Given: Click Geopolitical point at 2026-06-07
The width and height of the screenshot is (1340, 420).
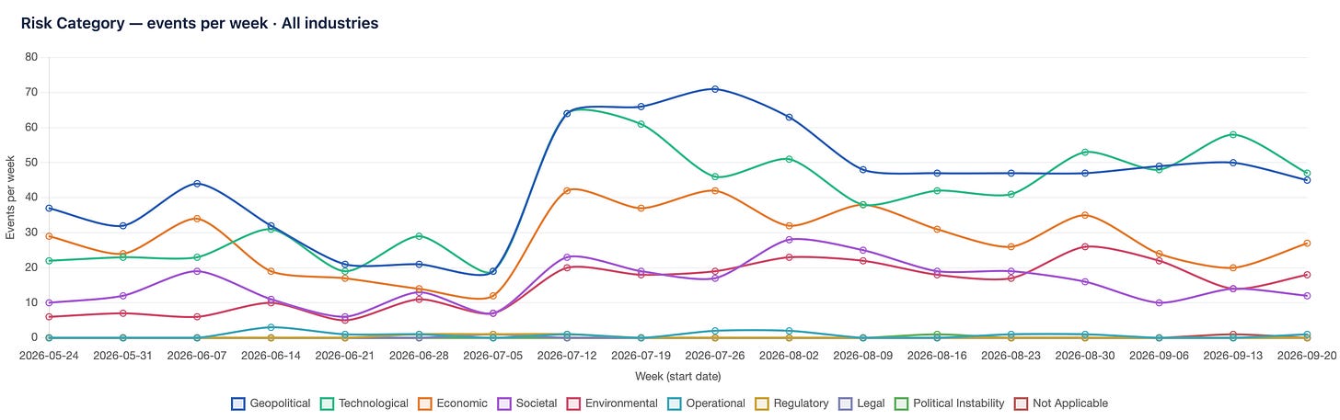Looking at the screenshot, I should pyautogui.click(x=197, y=184).
